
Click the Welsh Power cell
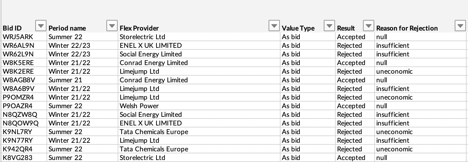[139, 106]
